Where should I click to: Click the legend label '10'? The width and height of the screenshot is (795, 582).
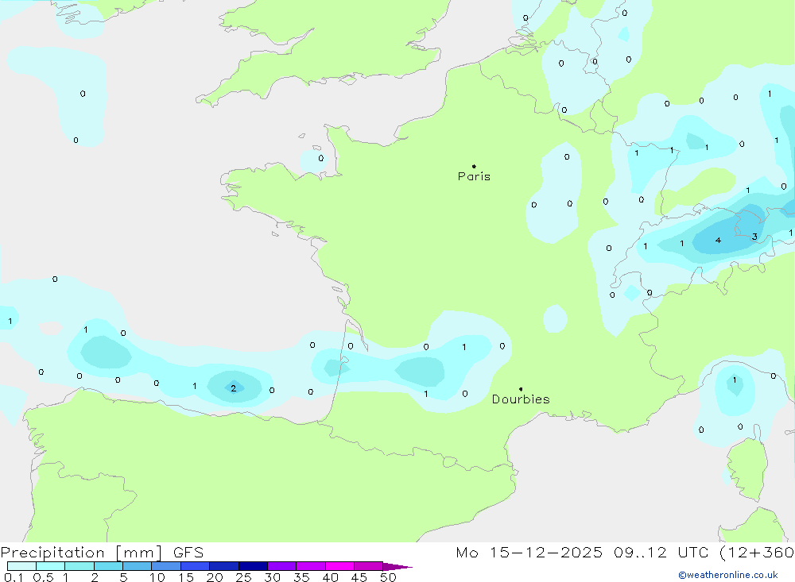pos(157,577)
